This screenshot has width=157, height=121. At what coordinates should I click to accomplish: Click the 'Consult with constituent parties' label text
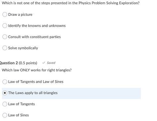pos(34,37)
